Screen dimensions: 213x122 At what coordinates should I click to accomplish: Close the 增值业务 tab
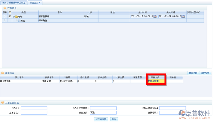click(40, 2)
